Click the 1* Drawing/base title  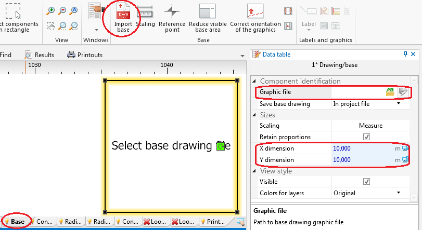coord(335,65)
